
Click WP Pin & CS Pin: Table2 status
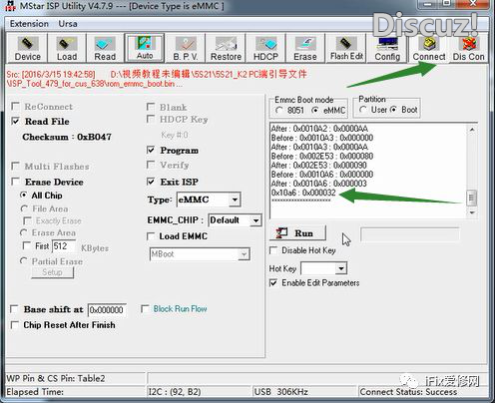pos(56,378)
